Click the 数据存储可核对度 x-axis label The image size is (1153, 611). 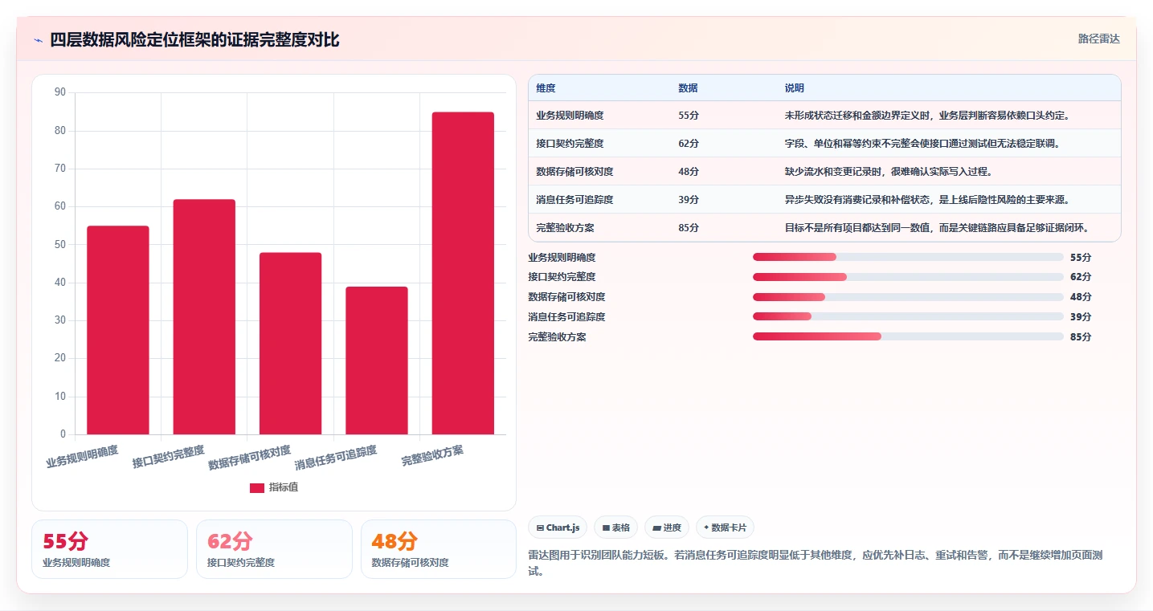249,457
